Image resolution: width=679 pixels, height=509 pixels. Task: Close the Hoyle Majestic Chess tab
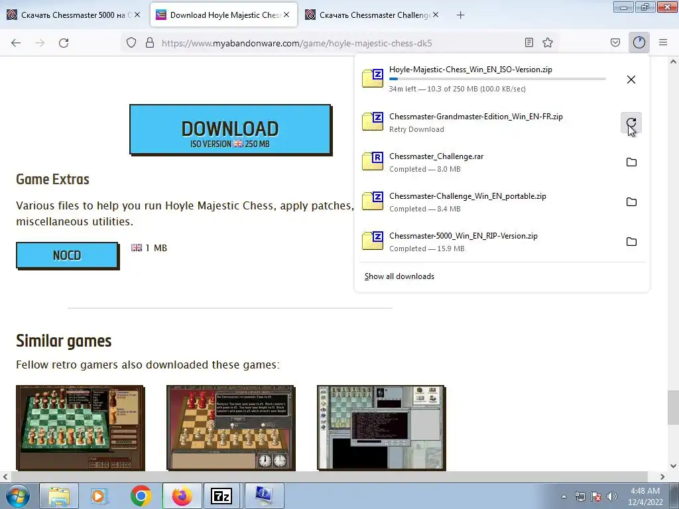[286, 15]
